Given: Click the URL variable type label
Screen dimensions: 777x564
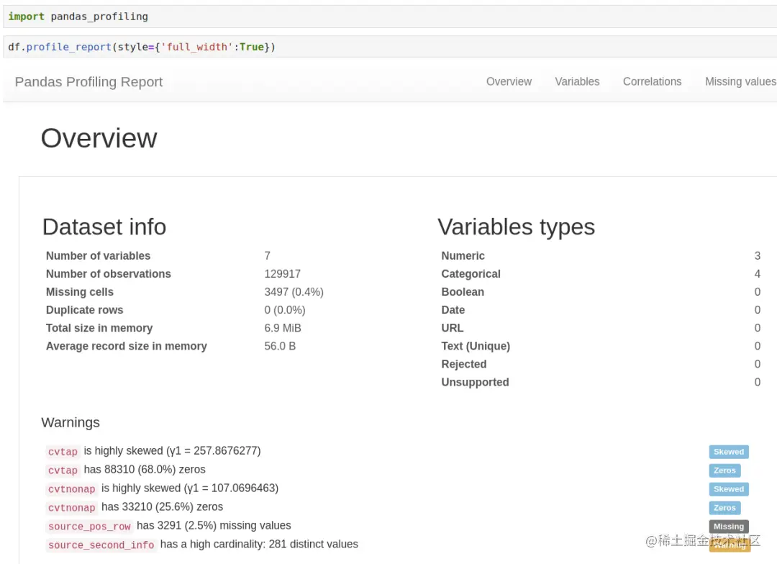Looking at the screenshot, I should pyautogui.click(x=453, y=328).
